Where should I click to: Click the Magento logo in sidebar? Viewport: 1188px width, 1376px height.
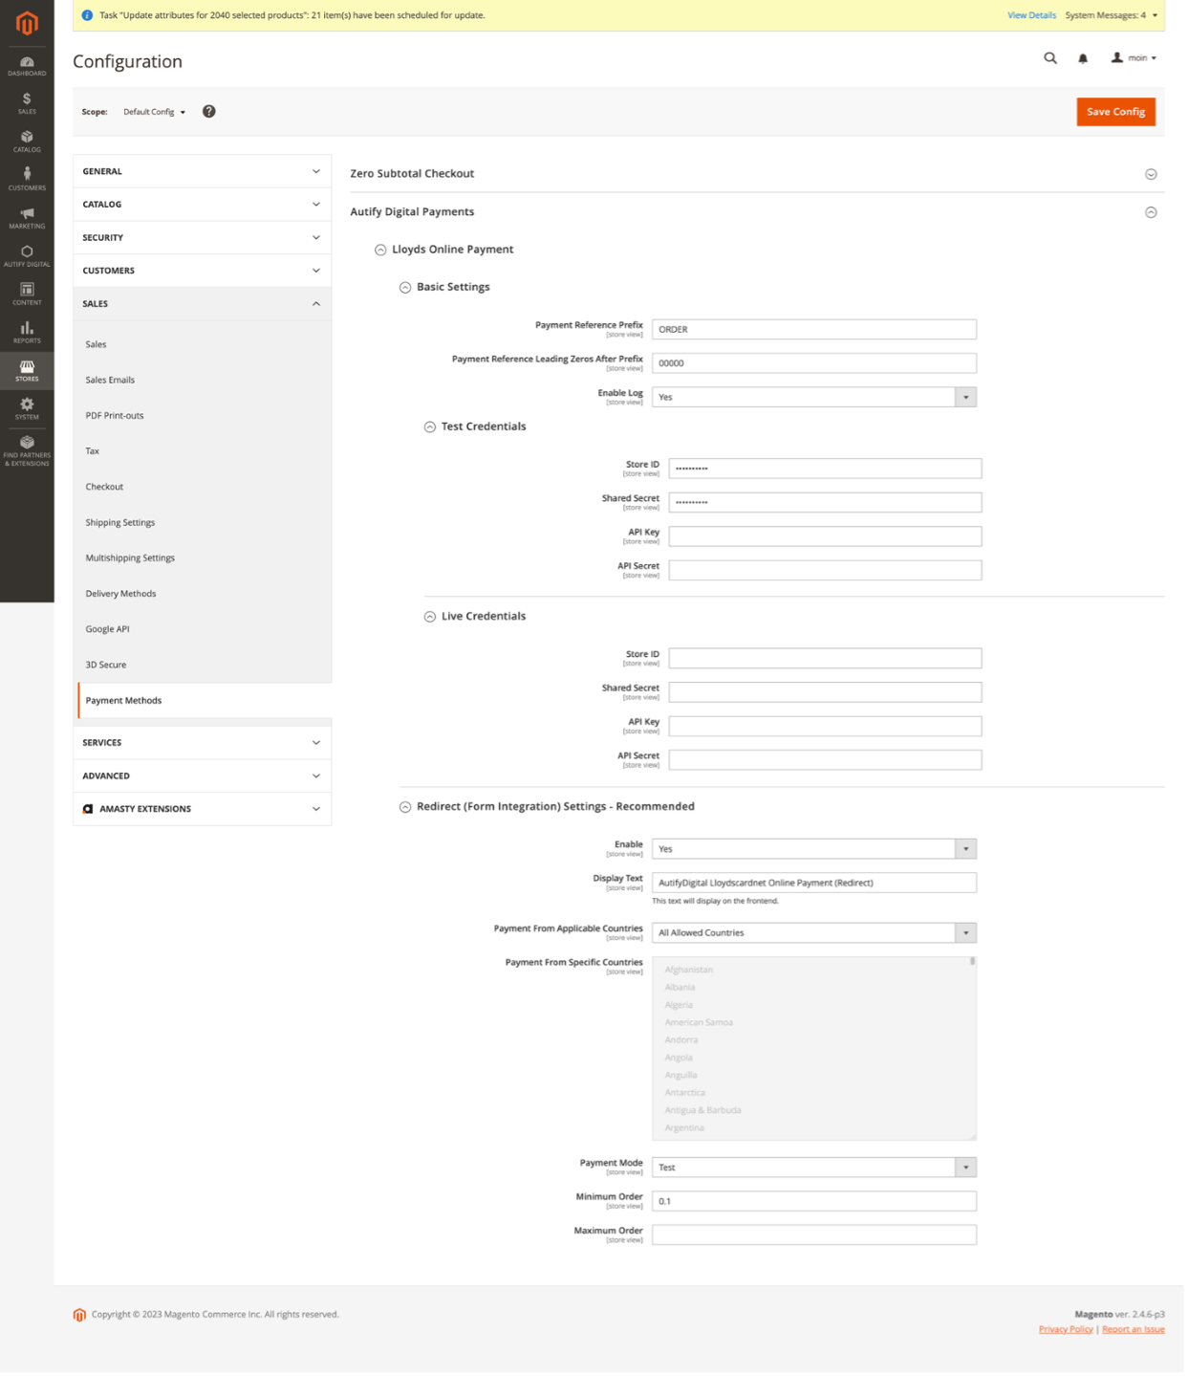[x=27, y=23]
